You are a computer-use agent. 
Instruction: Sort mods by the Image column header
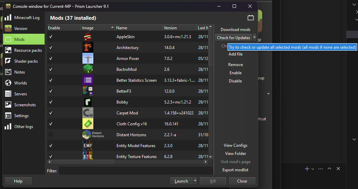click(98, 28)
